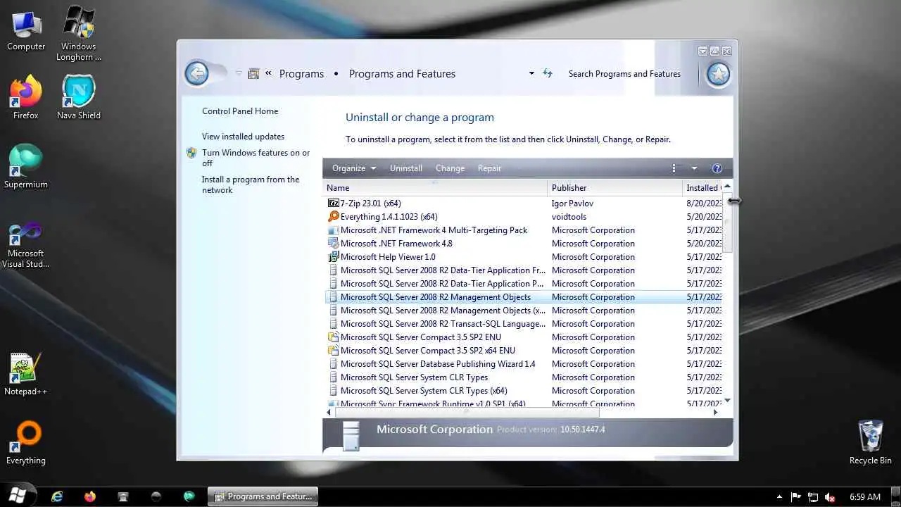Click the Microsoft Help Viewer 1.0 icon

[334, 257]
